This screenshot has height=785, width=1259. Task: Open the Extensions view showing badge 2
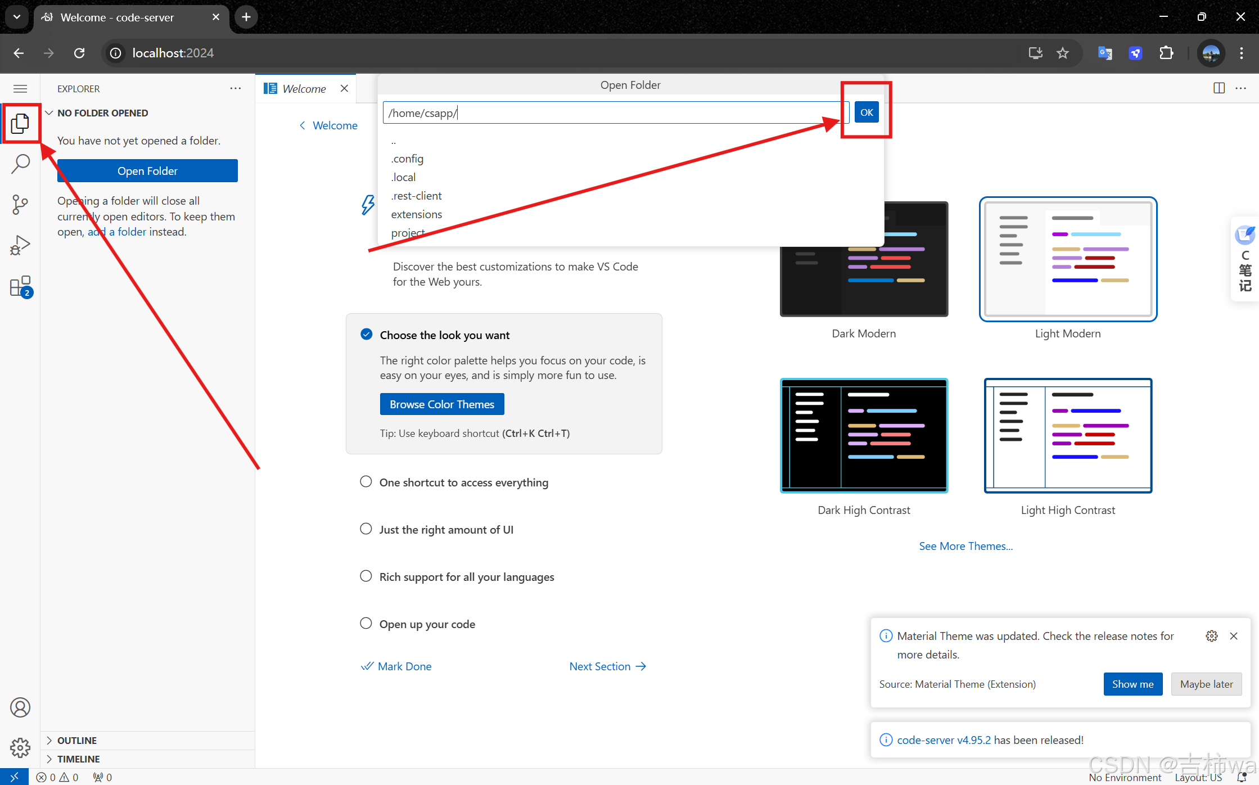[x=20, y=287]
